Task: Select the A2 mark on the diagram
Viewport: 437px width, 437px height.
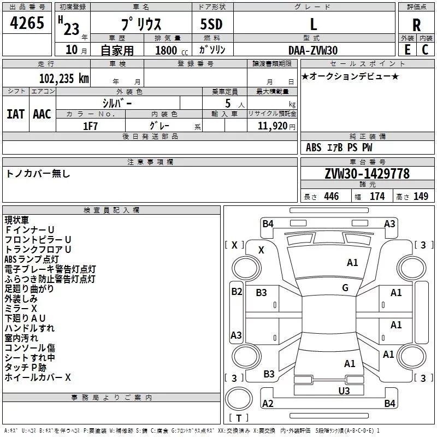Action: pos(268,404)
